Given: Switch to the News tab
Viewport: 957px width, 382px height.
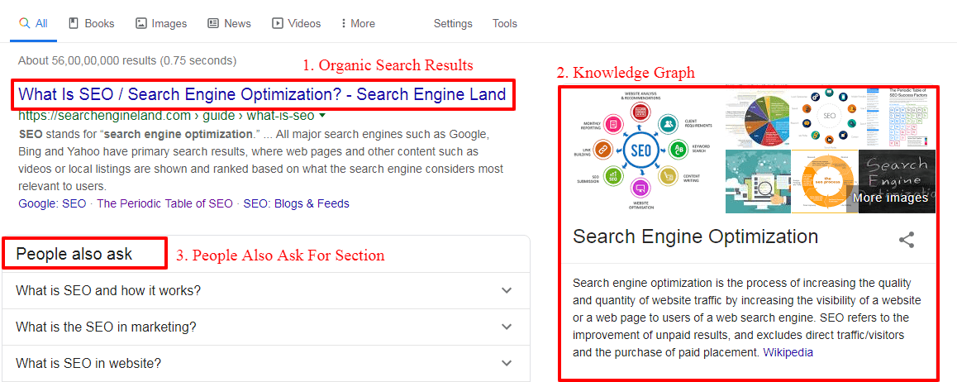Looking at the screenshot, I should 229,24.
